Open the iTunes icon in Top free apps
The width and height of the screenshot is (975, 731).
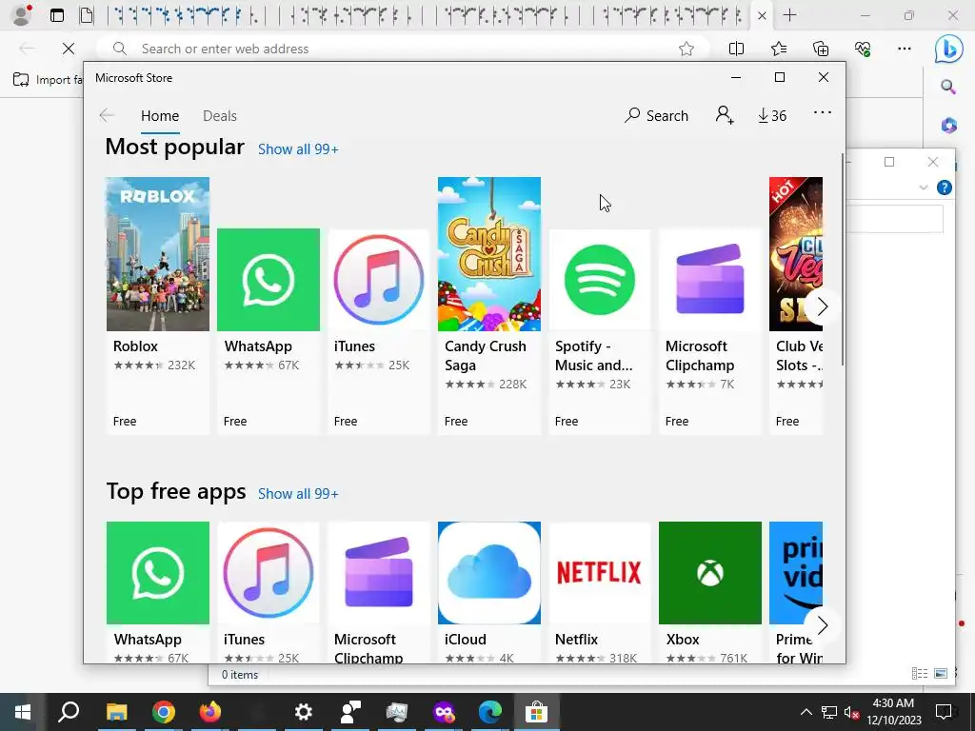pos(268,572)
